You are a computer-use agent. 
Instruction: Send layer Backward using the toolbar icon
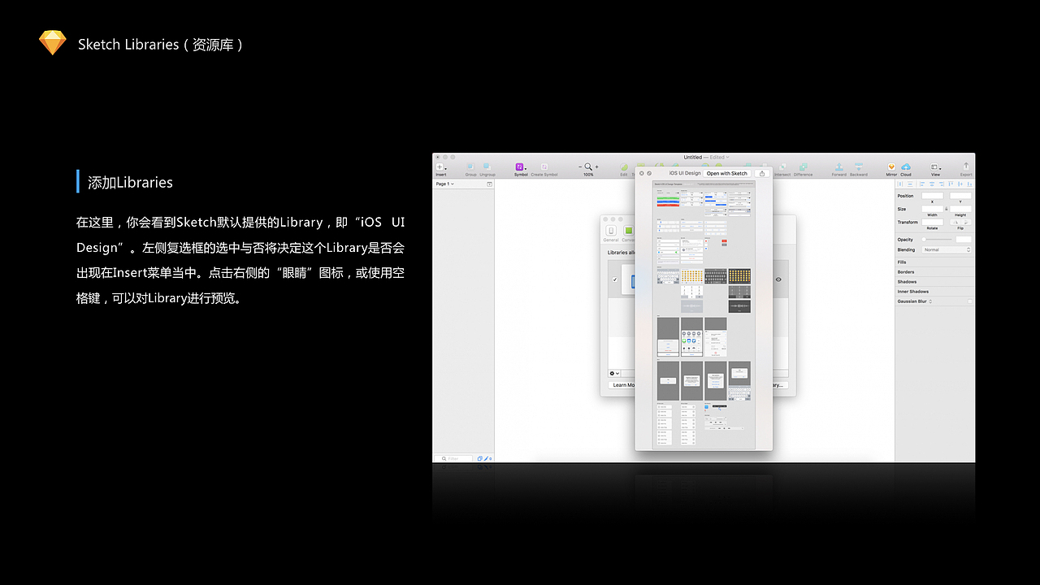(x=858, y=167)
